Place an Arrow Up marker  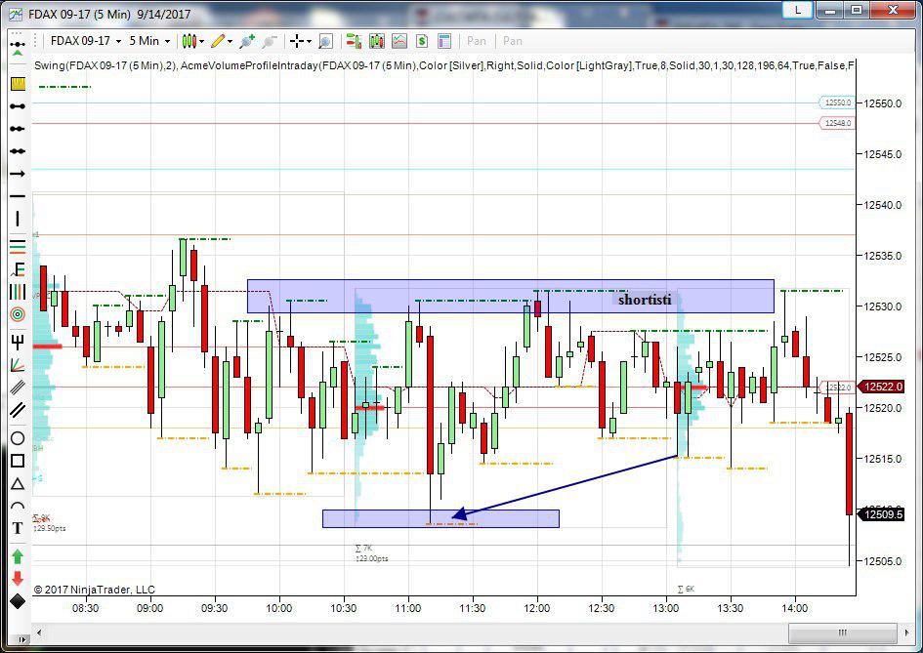18,556
